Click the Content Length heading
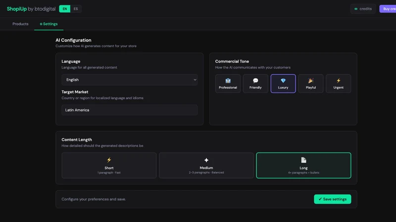Image resolution: width=396 pixels, height=222 pixels. pyautogui.click(x=77, y=140)
